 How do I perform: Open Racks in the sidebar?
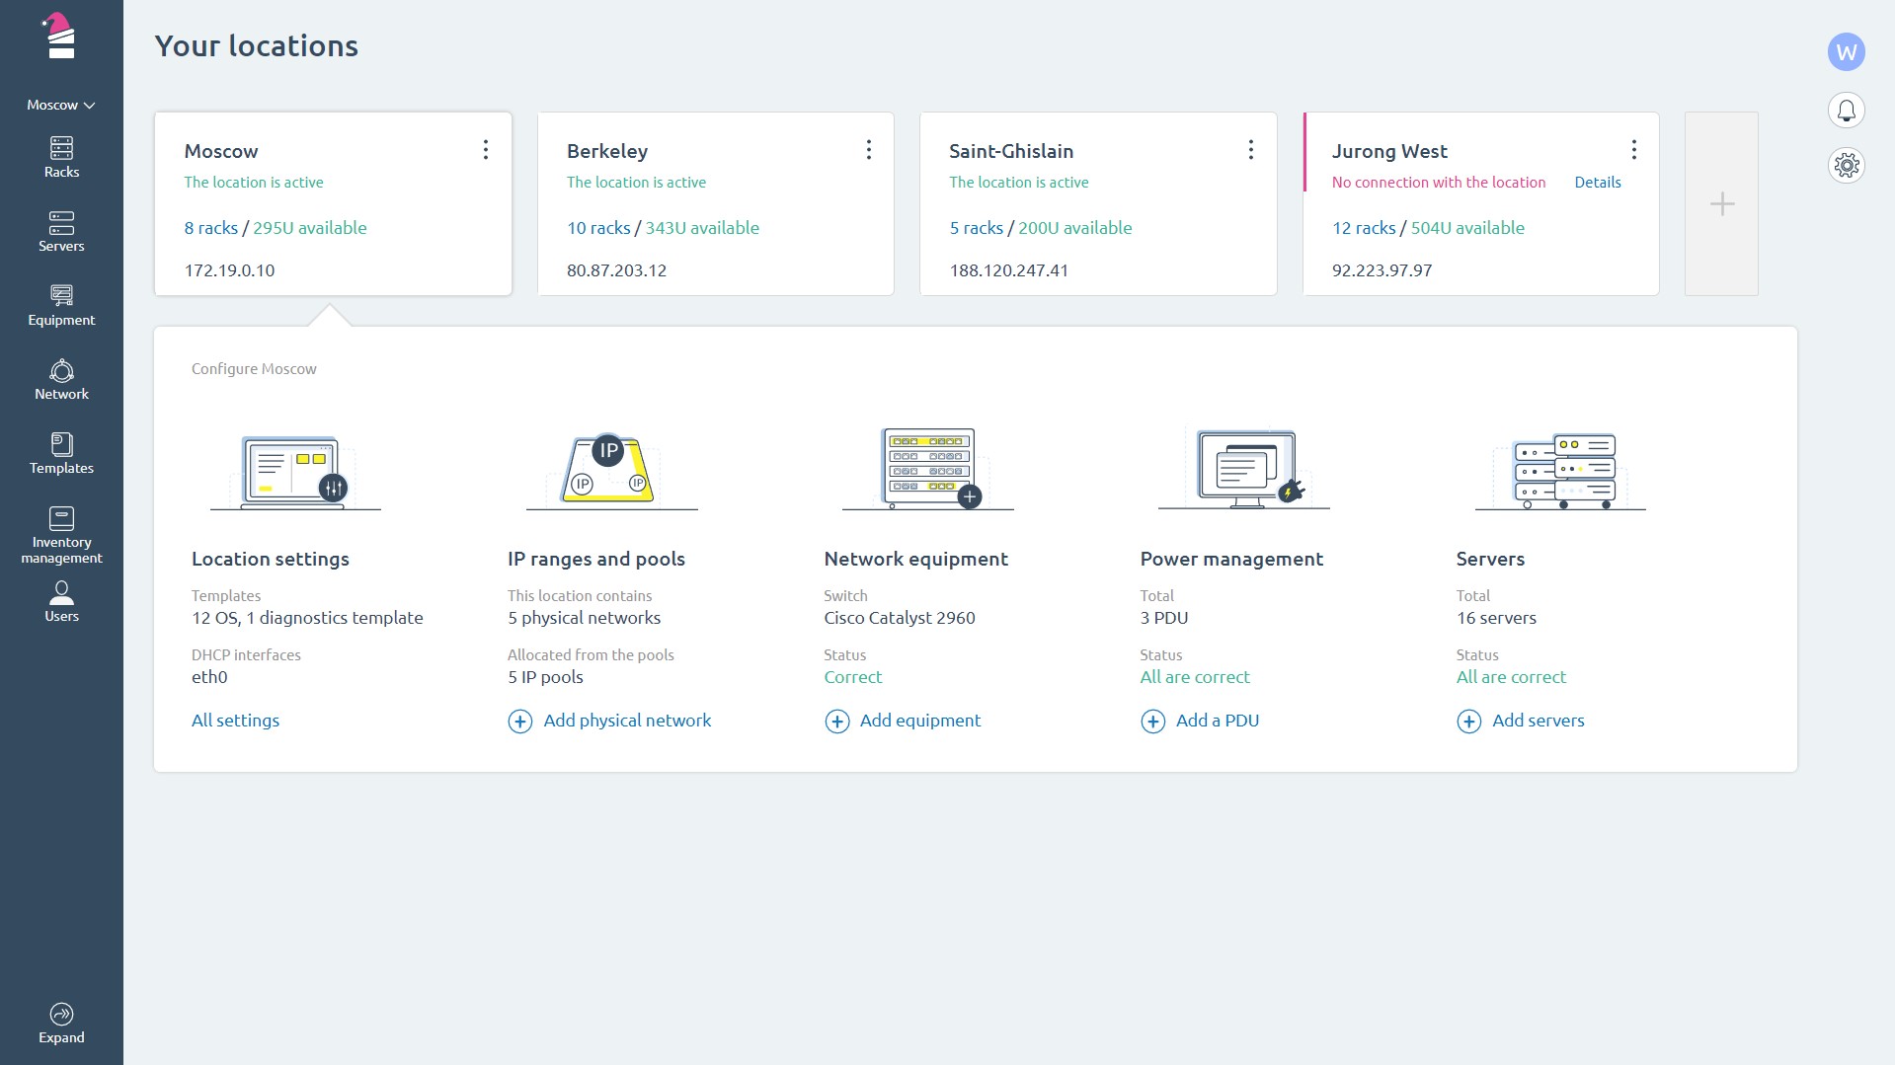point(61,158)
